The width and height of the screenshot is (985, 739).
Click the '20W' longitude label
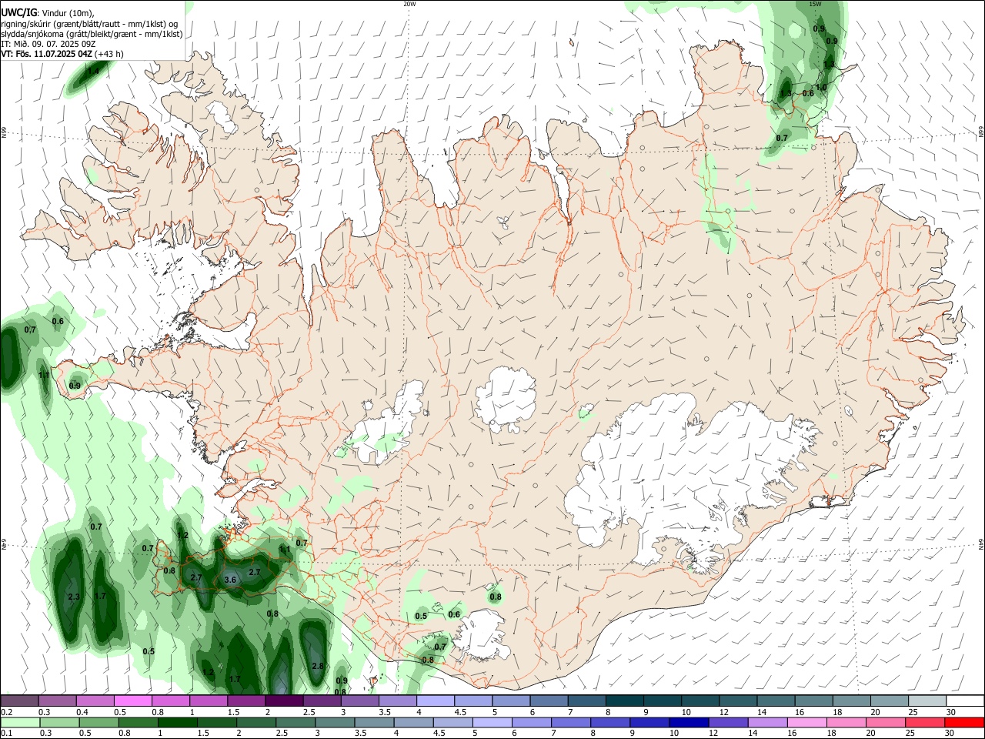[409, 4]
